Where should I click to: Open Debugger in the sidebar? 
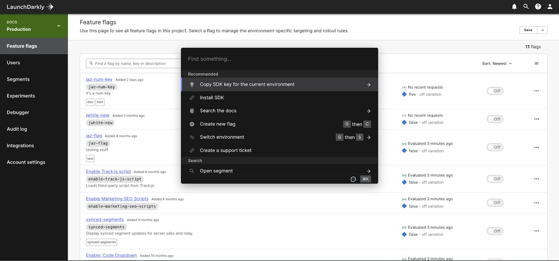(34, 113)
